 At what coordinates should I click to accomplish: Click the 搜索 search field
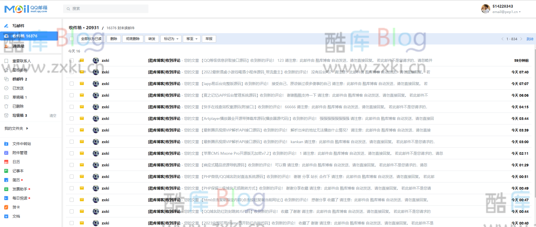point(106,9)
